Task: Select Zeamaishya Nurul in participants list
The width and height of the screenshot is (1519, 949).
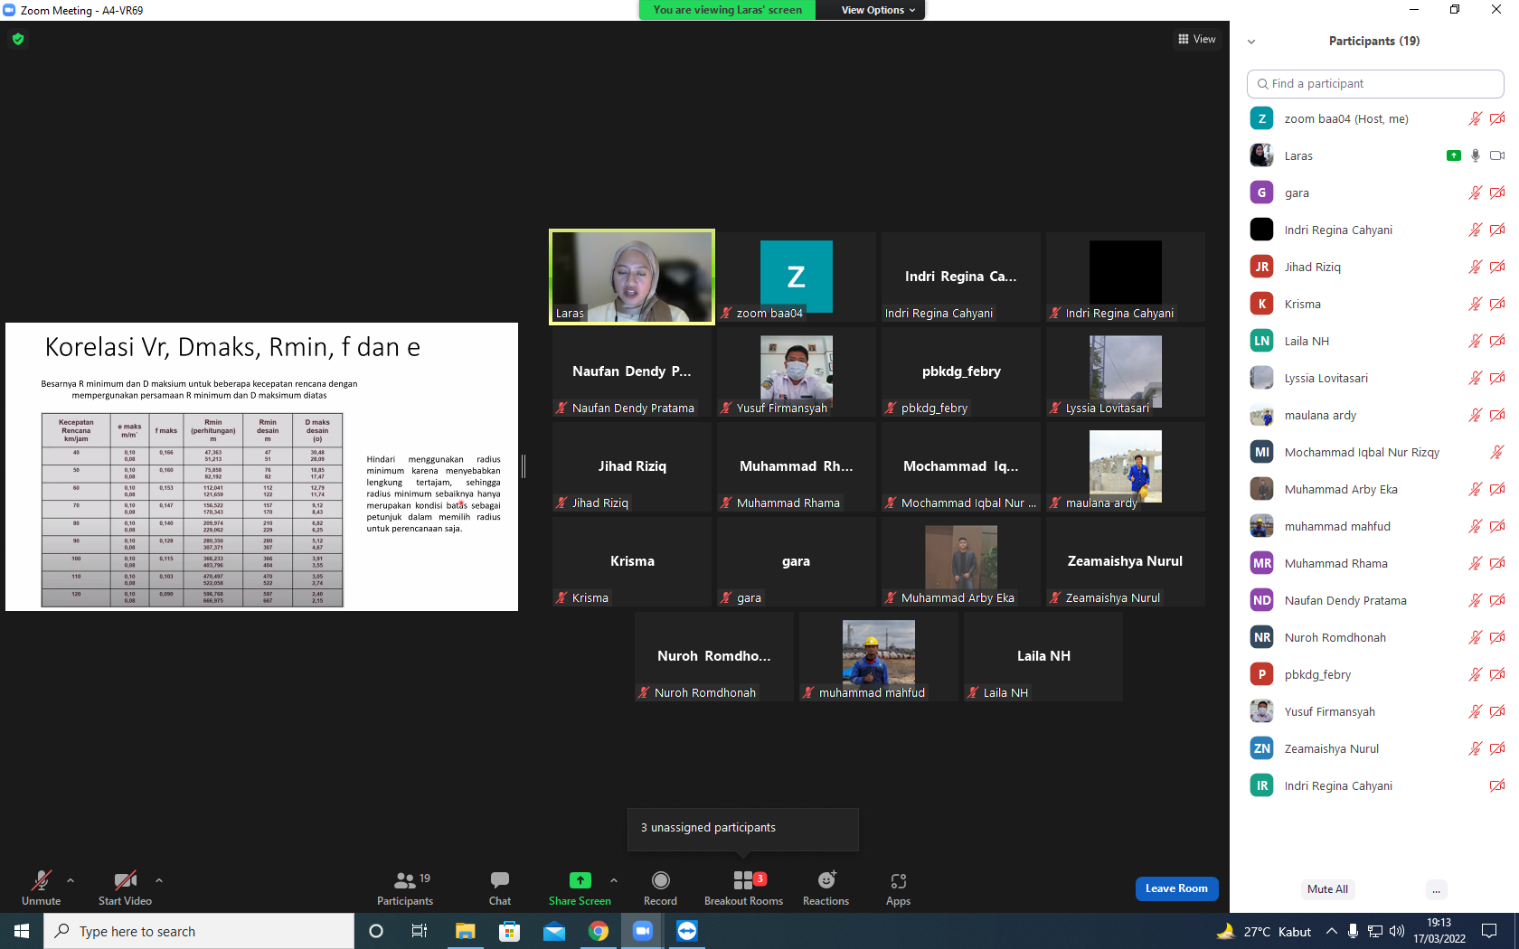Action: point(1375,748)
